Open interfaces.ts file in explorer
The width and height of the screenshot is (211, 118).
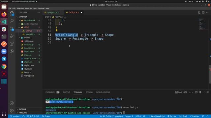click(30, 58)
